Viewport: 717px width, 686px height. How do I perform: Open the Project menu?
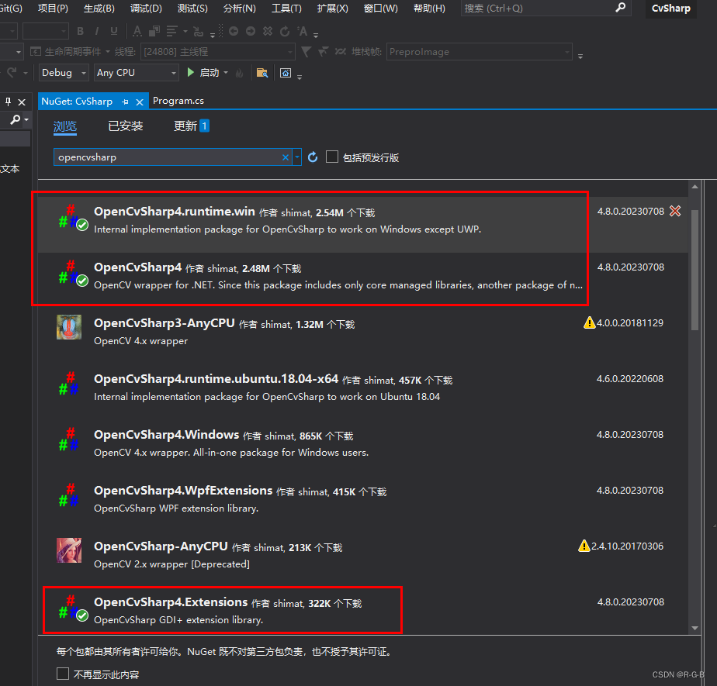click(x=53, y=9)
